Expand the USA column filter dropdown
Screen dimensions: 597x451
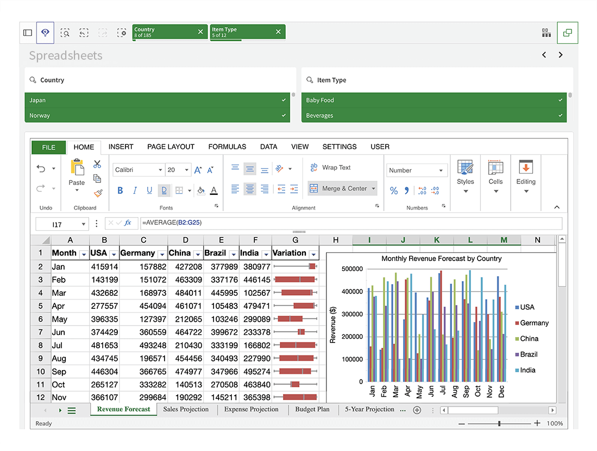[114, 253]
